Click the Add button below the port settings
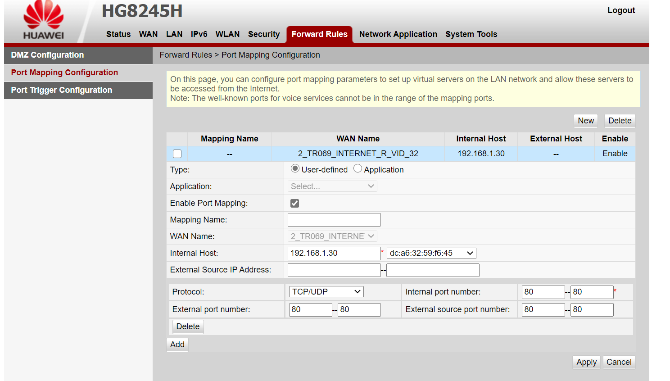Image resolution: width=670 pixels, height=381 pixels. [x=177, y=345]
